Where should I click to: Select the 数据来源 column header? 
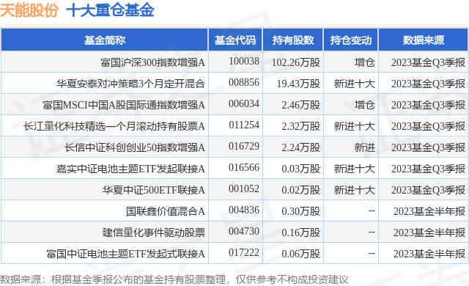pyautogui.click(x=424, y=40)
